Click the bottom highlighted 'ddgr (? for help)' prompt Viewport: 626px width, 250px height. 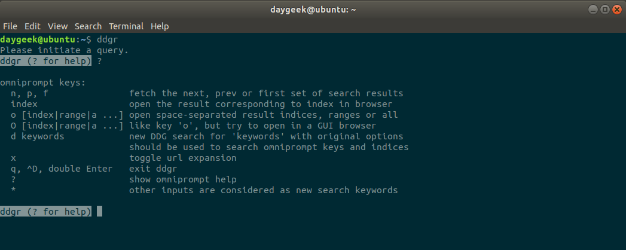(x=46, y=212)
